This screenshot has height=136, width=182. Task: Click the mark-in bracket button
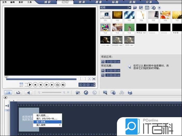(81, 79)
